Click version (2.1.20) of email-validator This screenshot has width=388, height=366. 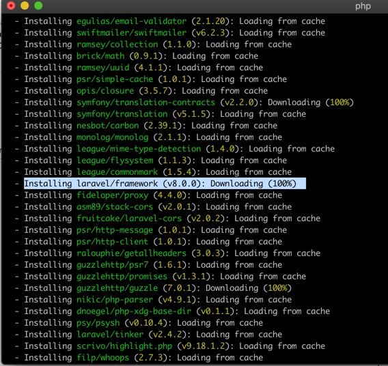(x=210, y=21)
